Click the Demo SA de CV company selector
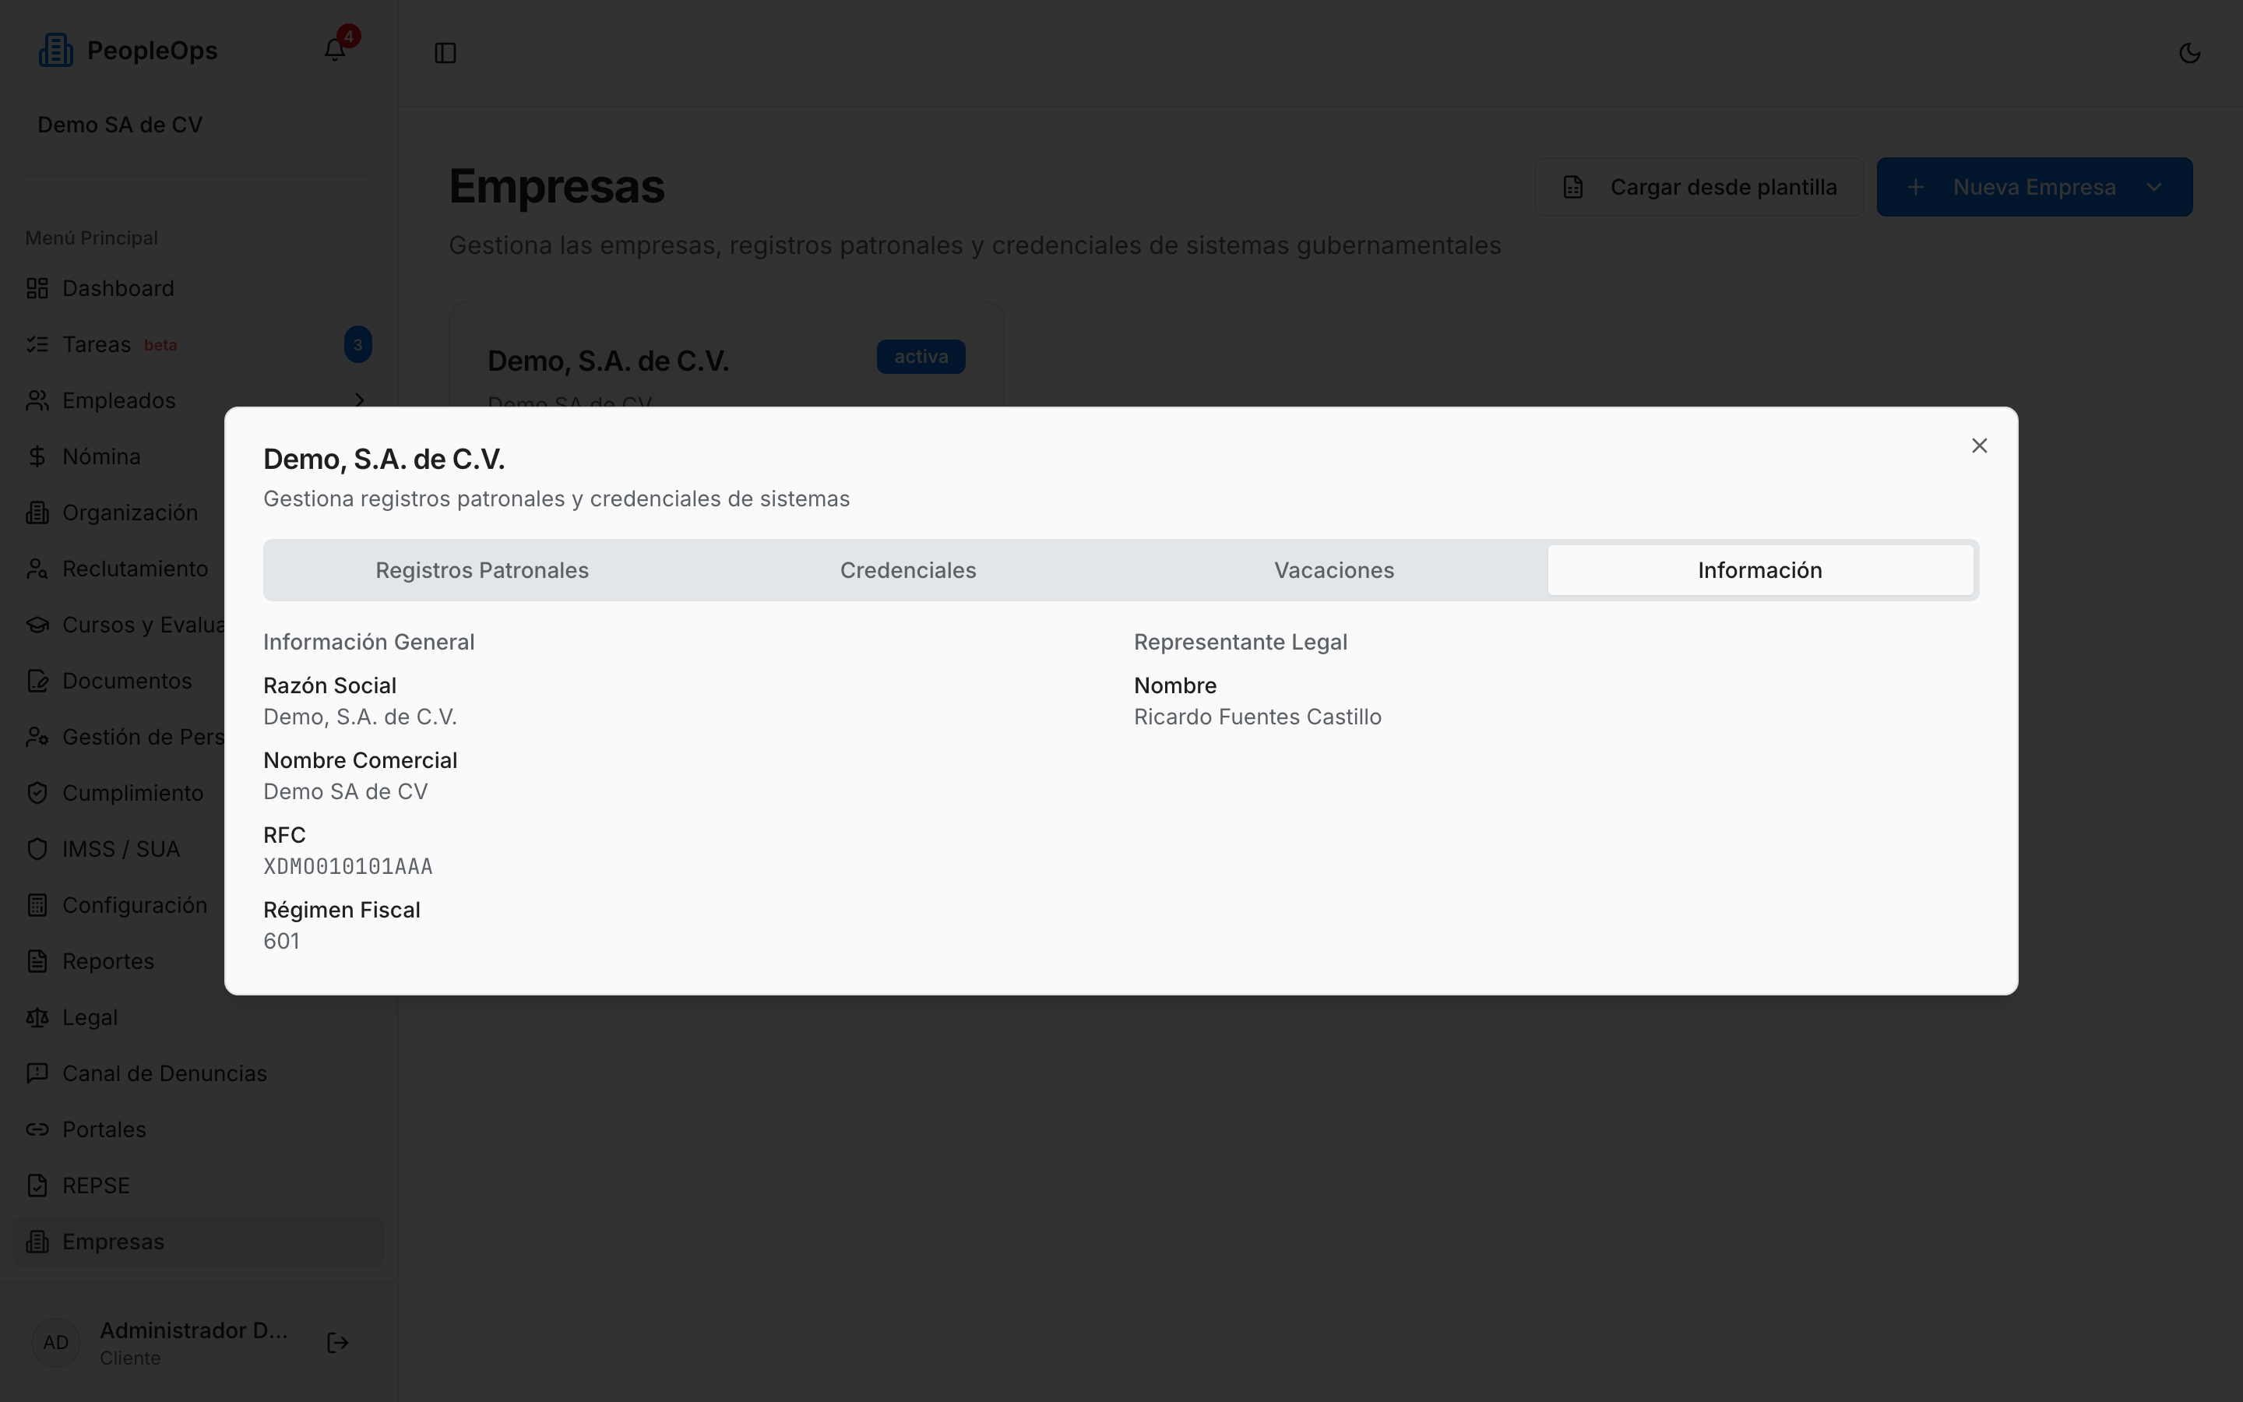2243x1402 pixels. (120, 125)
